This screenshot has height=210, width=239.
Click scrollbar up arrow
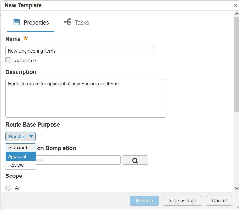236,14
